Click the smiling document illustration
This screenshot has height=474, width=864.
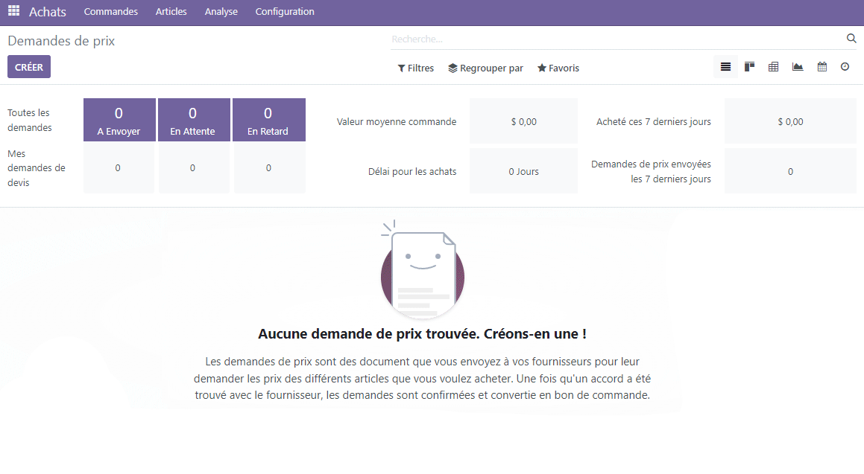(422, 269)
